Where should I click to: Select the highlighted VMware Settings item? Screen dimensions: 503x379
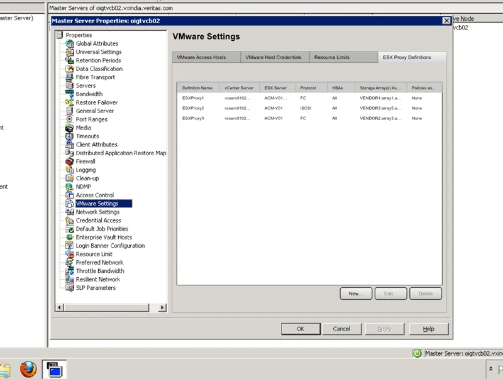point(104,203)
